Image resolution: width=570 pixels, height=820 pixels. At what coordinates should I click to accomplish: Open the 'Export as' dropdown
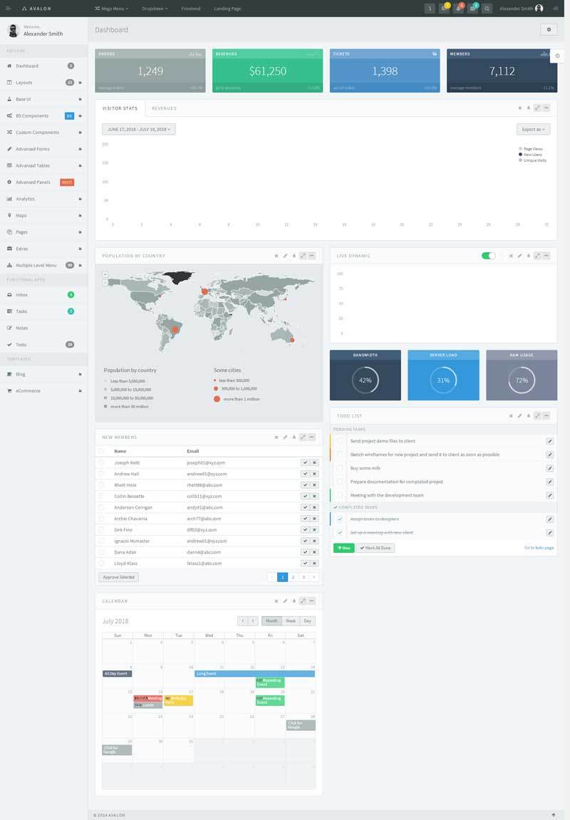coord(533,130)
